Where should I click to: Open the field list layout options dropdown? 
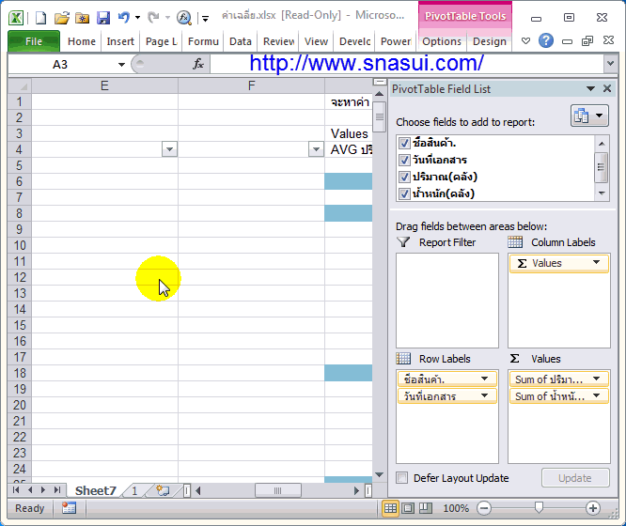(589, 116)
